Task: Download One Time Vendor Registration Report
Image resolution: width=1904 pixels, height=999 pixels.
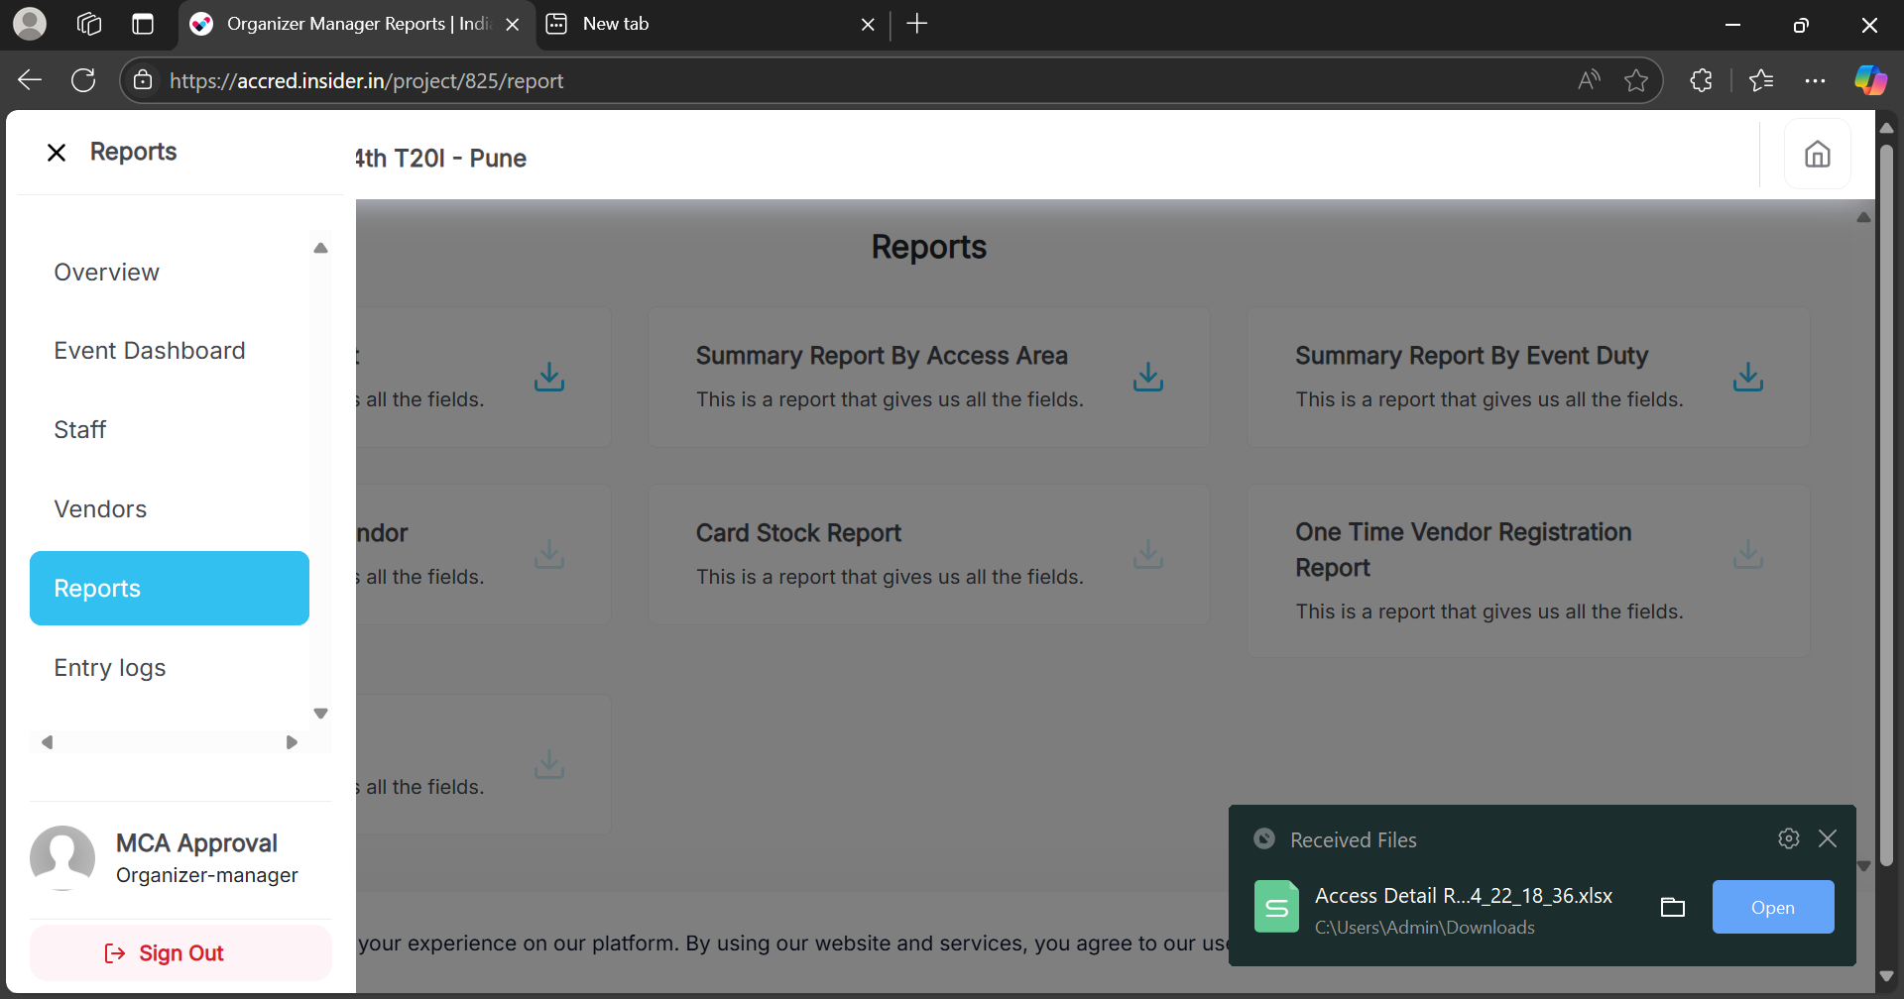Action: pyautogui.click(x=1747, y=554)
